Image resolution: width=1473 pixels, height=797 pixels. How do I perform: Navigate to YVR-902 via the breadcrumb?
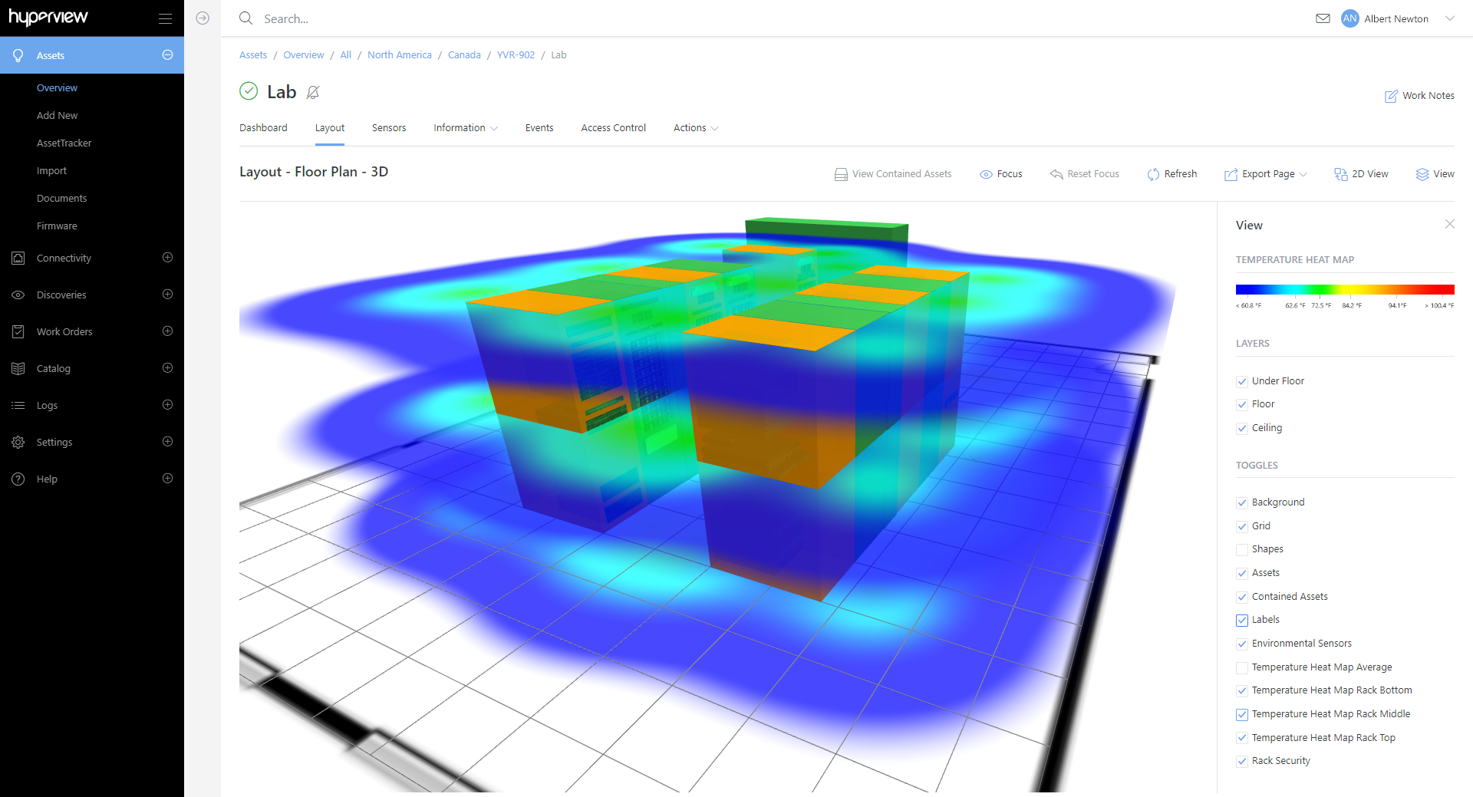pos(515,54)
